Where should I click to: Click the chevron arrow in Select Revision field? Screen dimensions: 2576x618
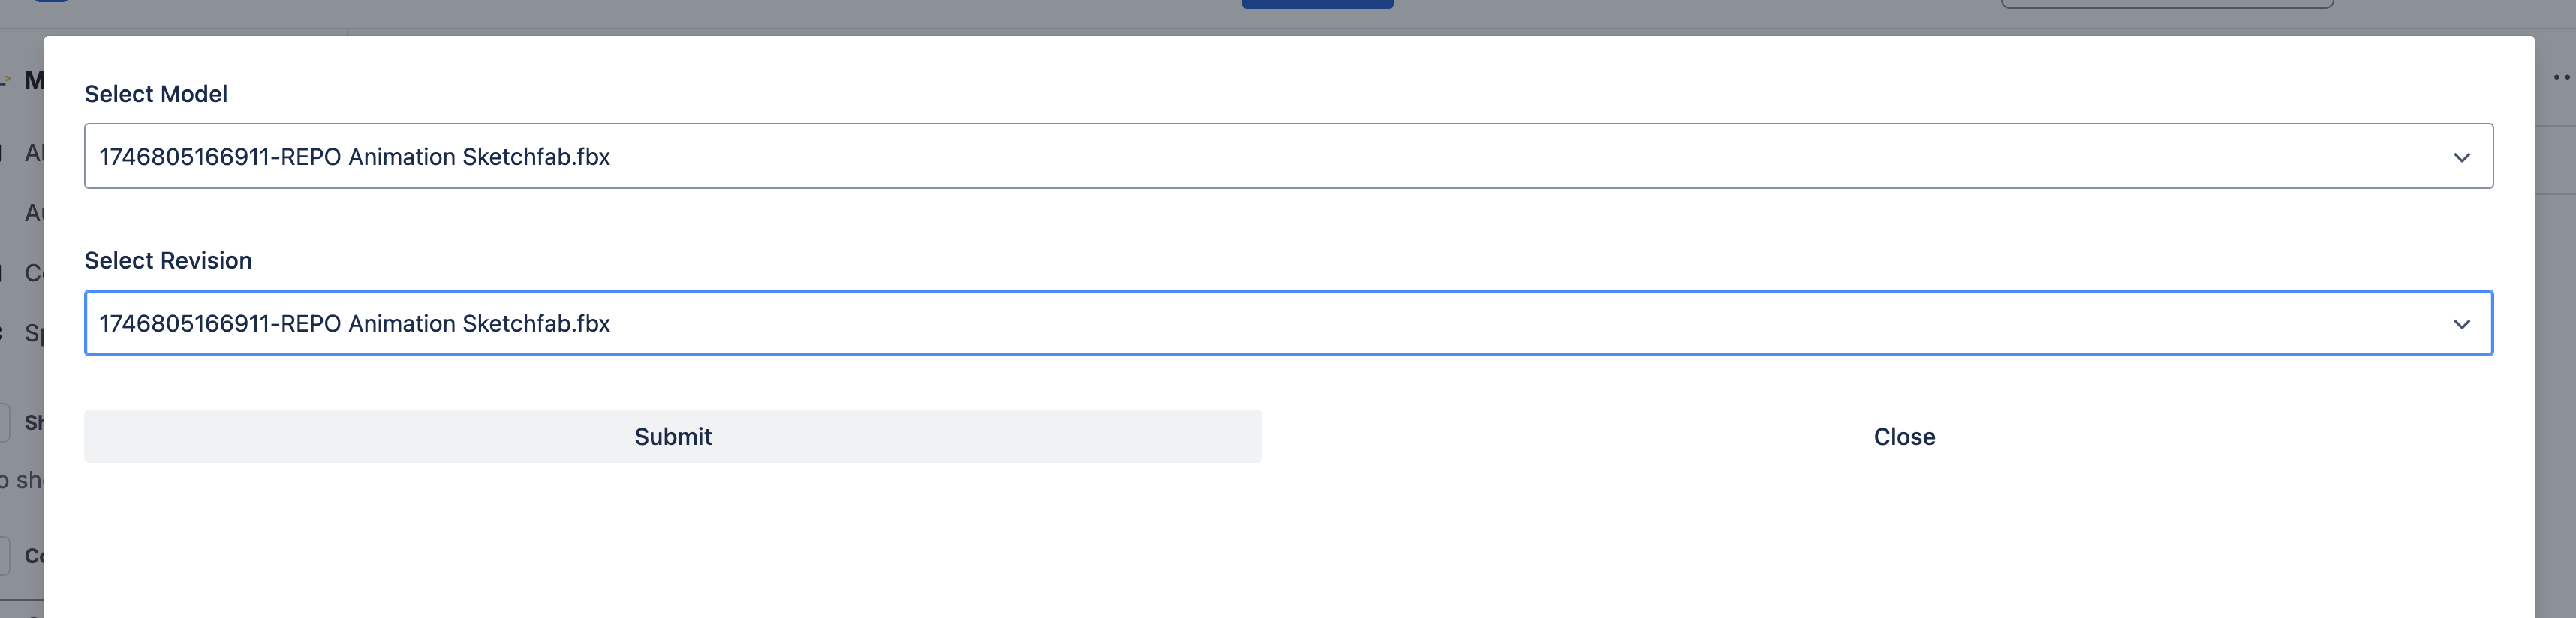click(2461, 324)
